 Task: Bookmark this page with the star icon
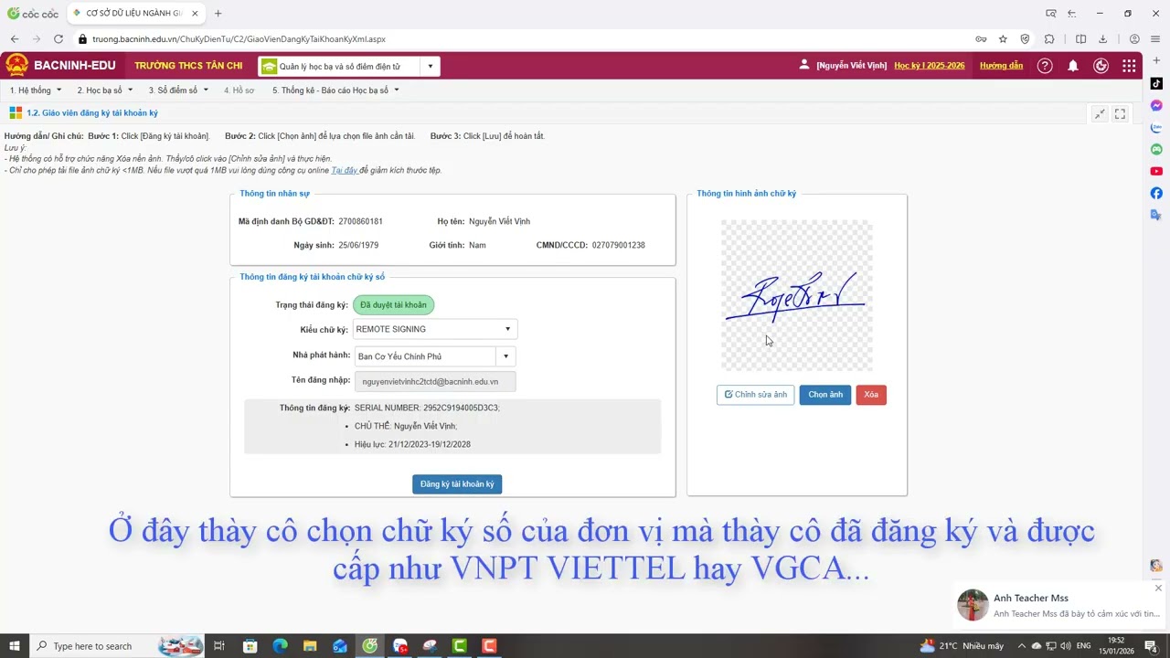click(x=1003, y=39)
